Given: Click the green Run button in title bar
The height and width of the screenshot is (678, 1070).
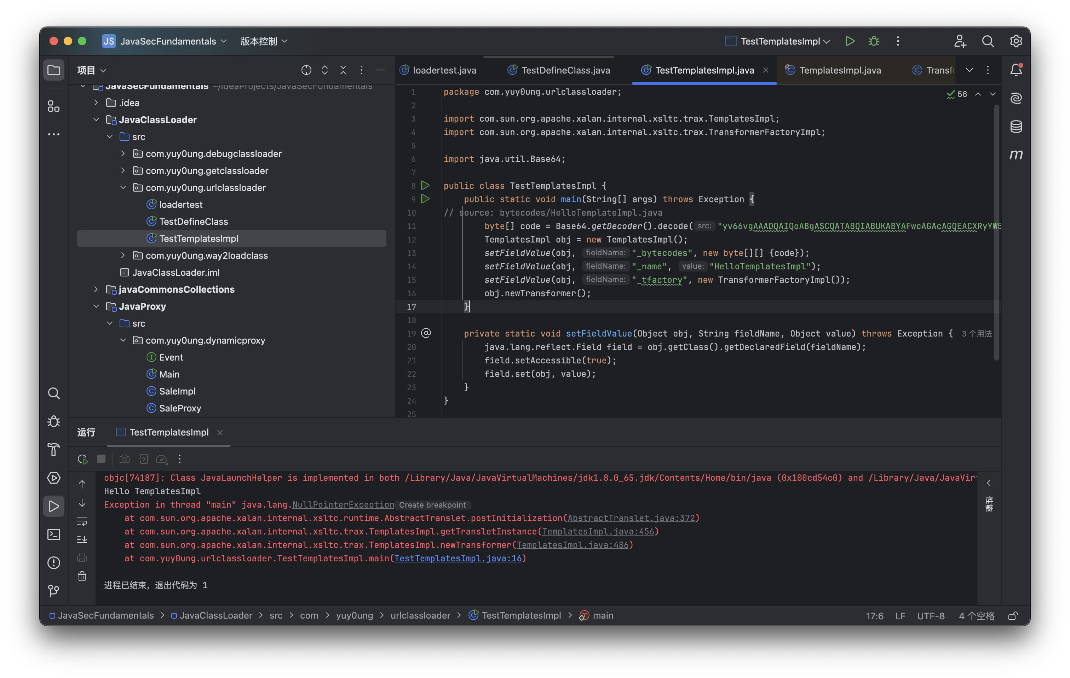Looking at the screenshot, I should pos(850,41).
